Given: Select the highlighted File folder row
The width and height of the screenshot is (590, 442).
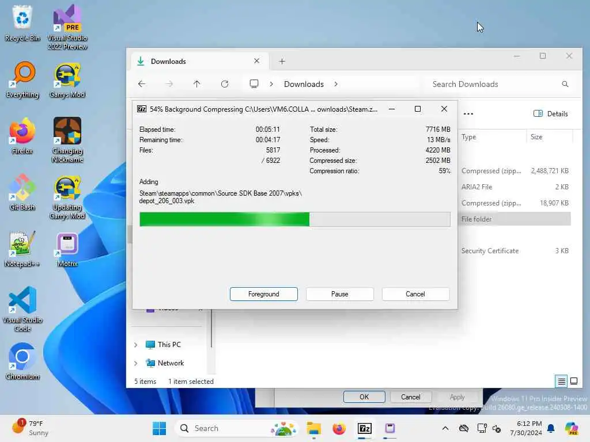Looking at the screenshot, I should [x=515, y=219].
